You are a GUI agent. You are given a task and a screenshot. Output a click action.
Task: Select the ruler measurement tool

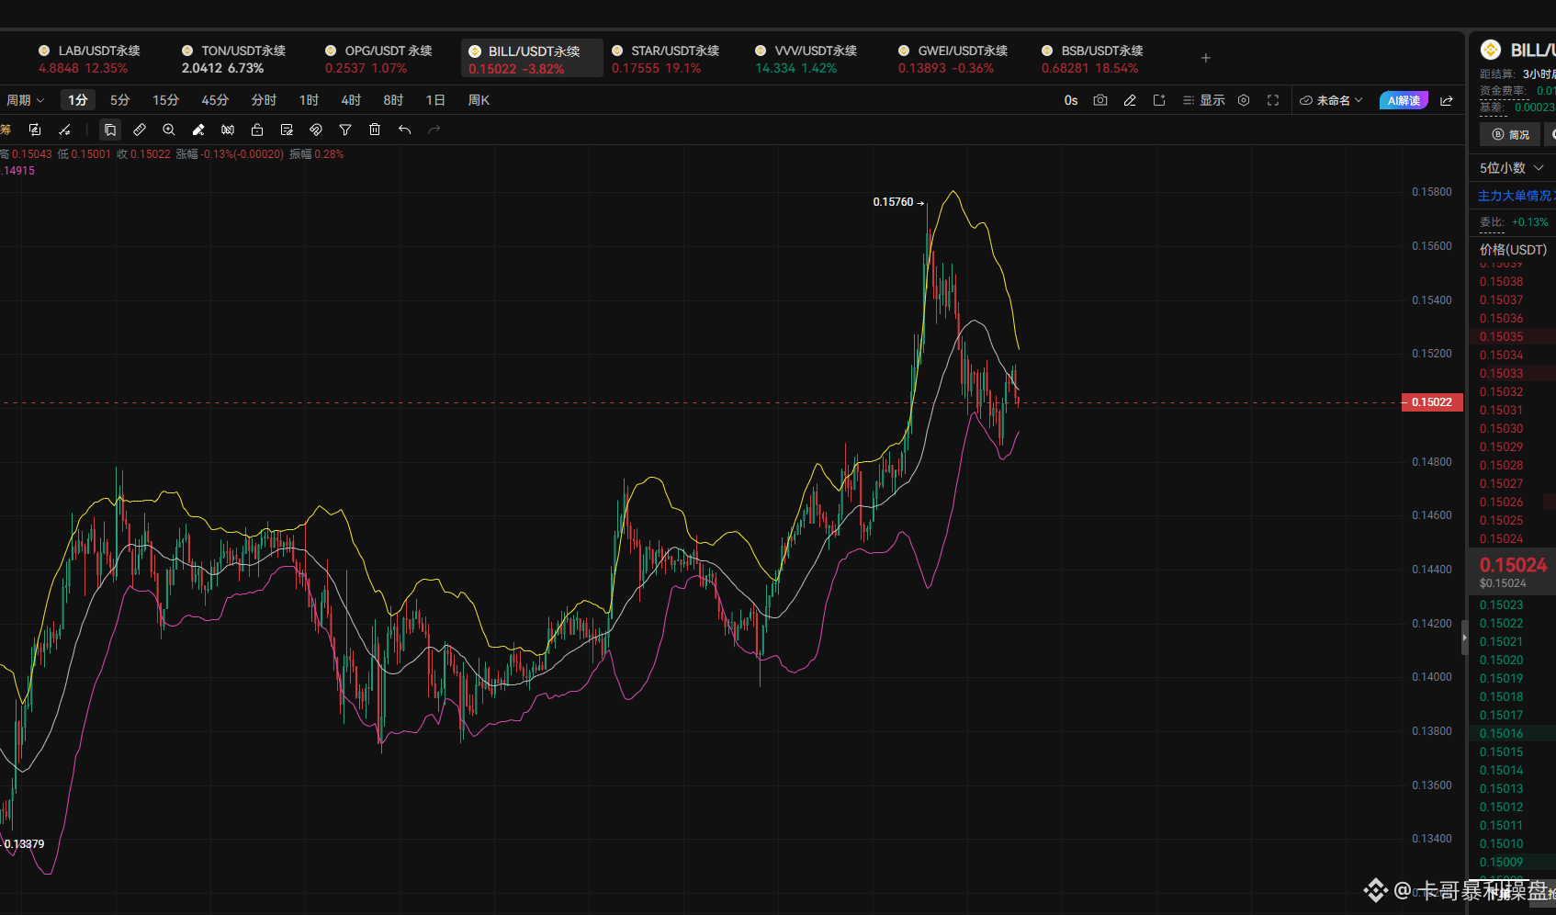pyautogui.click(x=140, y=130)
